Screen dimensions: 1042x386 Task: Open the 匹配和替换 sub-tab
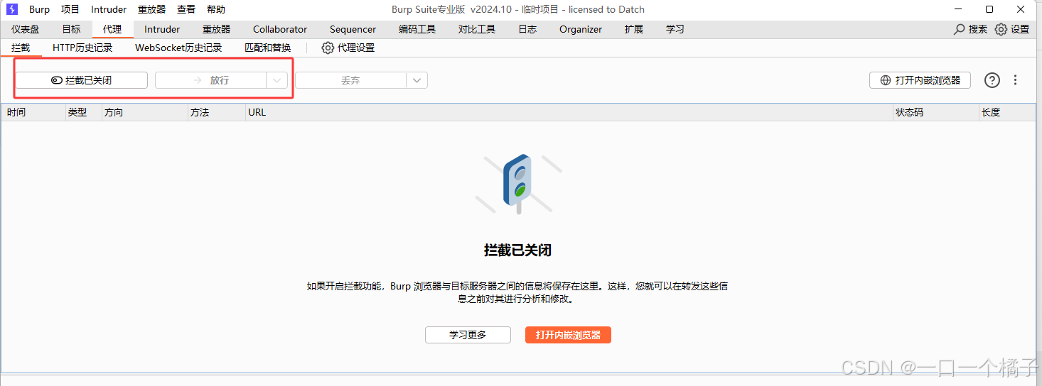[268, 48]
